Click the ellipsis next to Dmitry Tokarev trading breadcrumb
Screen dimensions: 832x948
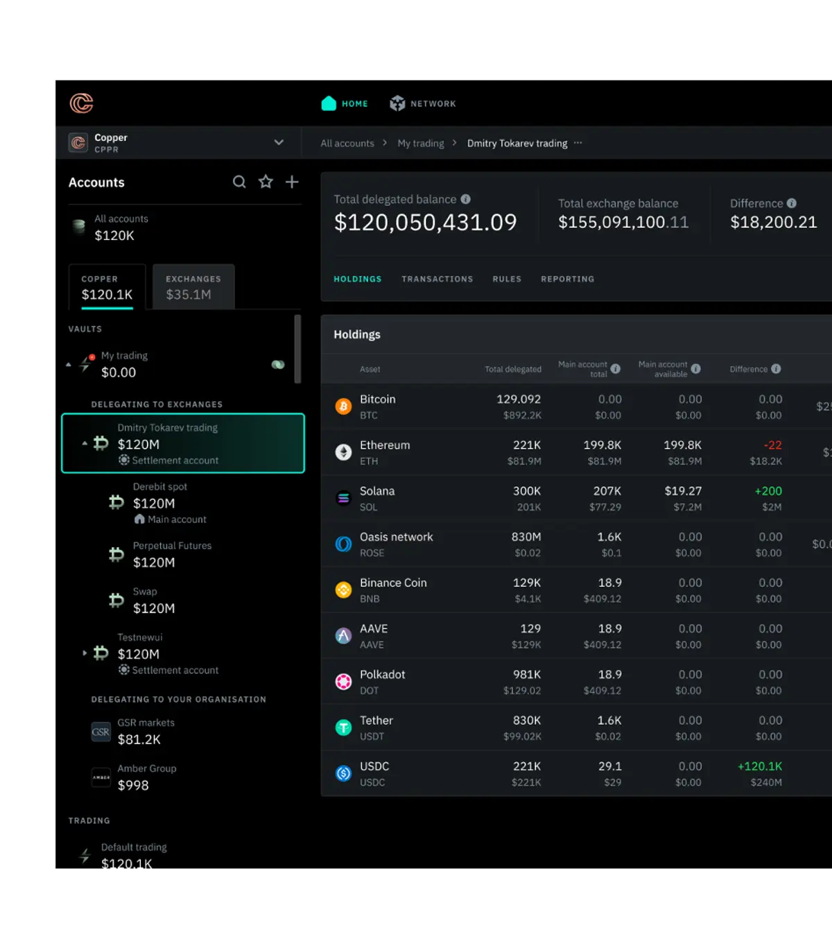click(578, 143)
